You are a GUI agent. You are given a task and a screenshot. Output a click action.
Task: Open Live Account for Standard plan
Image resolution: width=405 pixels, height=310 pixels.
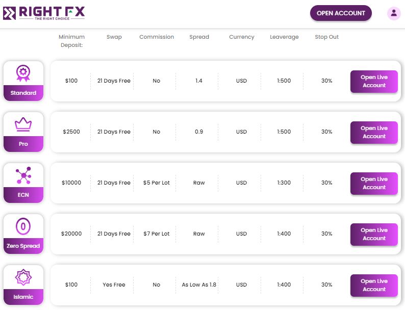374,81
